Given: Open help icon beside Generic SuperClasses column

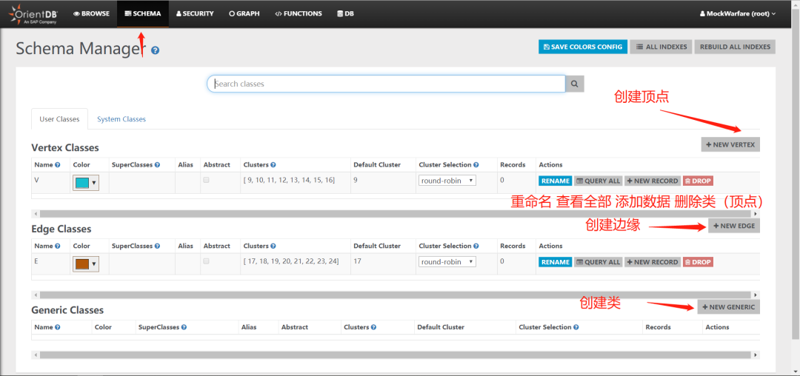Looking at the screenshot, I should pos(184,327).
